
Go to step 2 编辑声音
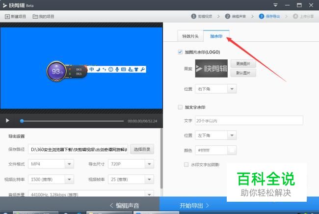point(236,16)
